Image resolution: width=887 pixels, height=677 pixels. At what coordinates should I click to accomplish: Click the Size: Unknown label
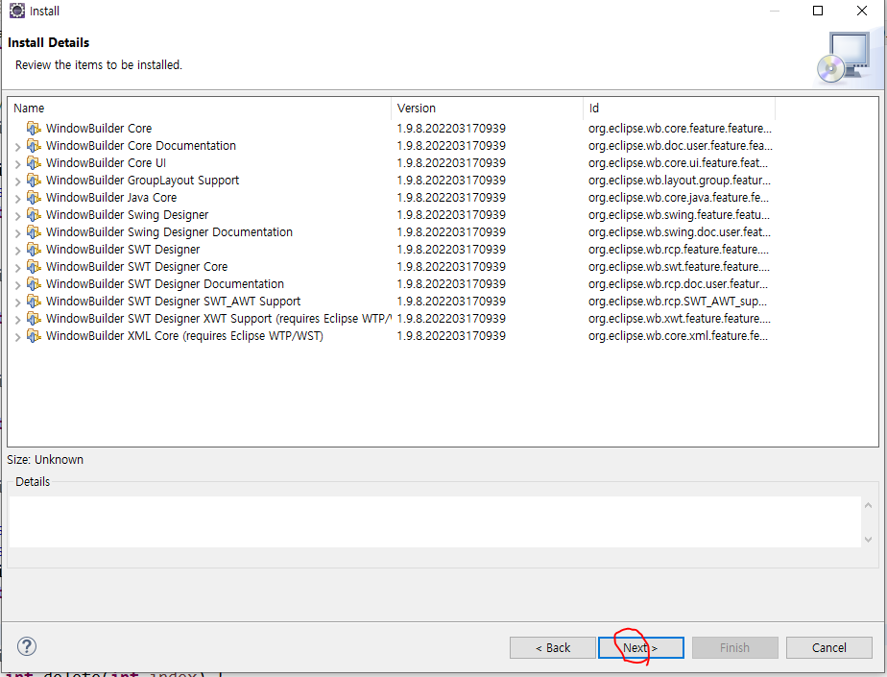point(45,460)
